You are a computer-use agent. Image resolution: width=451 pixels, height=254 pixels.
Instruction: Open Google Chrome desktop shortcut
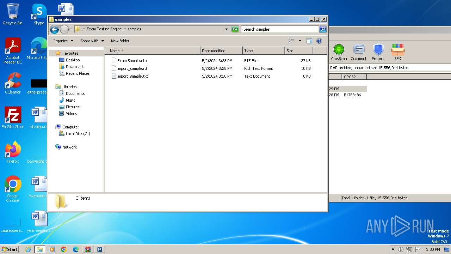13,189
